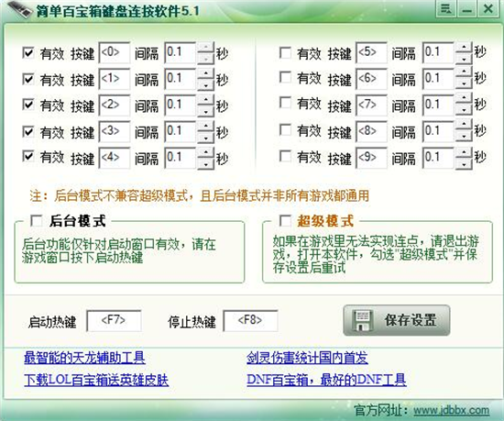
Task: Open the 最智能的天龙辅助工具 link
Action: [x=84, y=358]
